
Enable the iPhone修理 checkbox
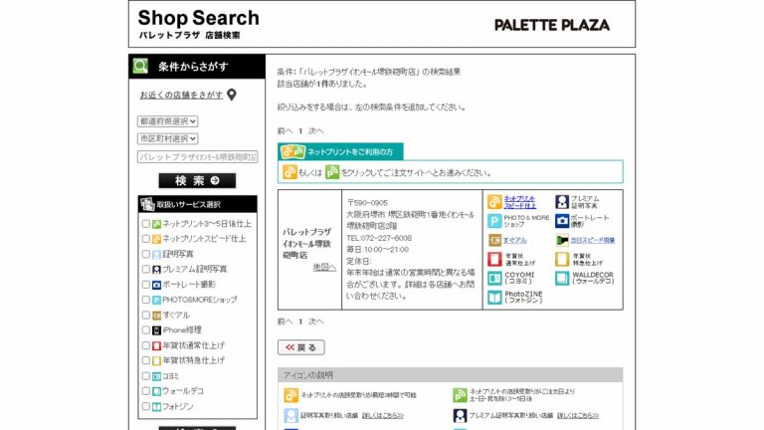coord(145,330)
